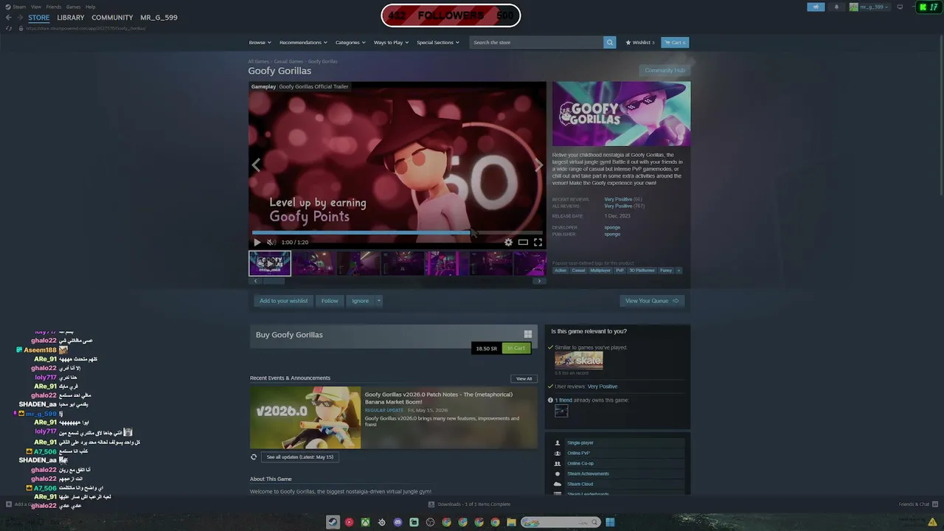Select the second screenshot thumbnail
944x531 pixels.
point(314,263)
